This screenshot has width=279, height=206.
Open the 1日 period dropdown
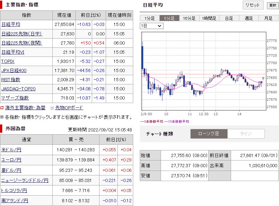tap(151, 26)
